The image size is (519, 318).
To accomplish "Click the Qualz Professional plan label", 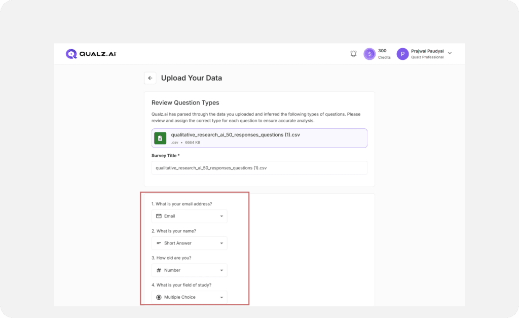I will coord(427,57).
